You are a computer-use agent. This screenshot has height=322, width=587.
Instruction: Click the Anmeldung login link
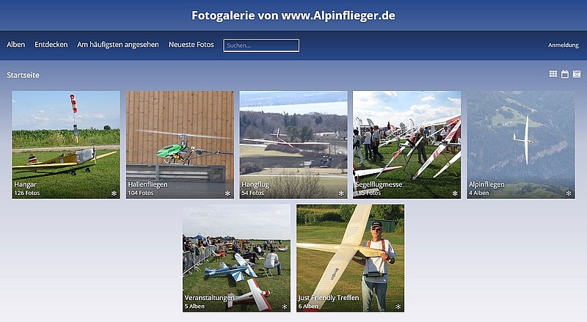564,45
